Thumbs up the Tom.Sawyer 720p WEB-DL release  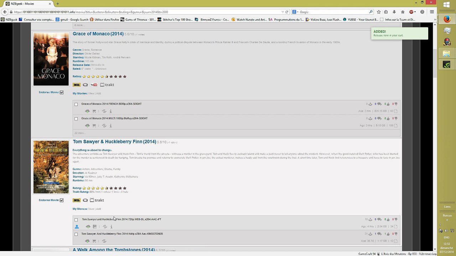389,219
